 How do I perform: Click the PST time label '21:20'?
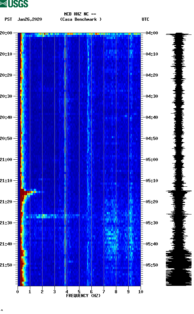6,202
